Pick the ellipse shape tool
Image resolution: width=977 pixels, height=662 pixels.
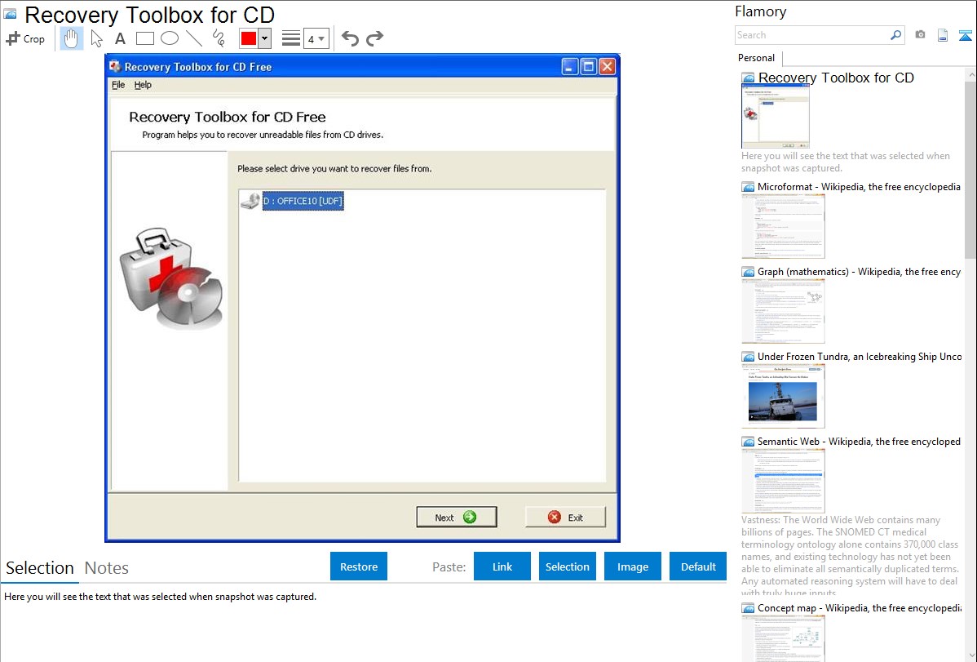coord(170,38)
